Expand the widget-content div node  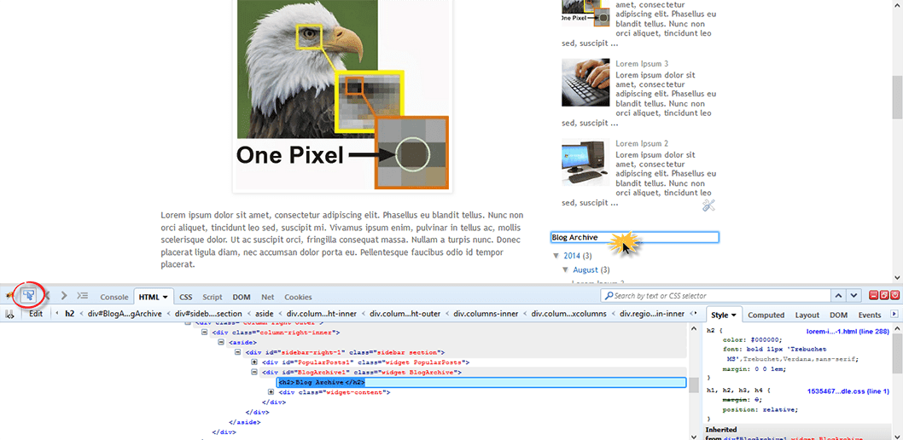(271, 392)
